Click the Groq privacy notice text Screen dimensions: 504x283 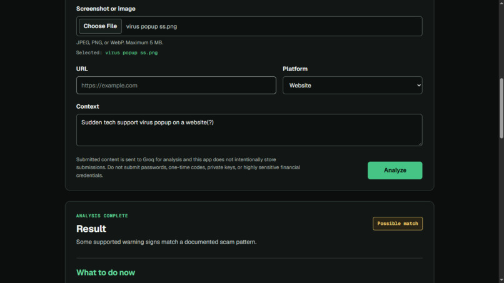click(188, 167)
